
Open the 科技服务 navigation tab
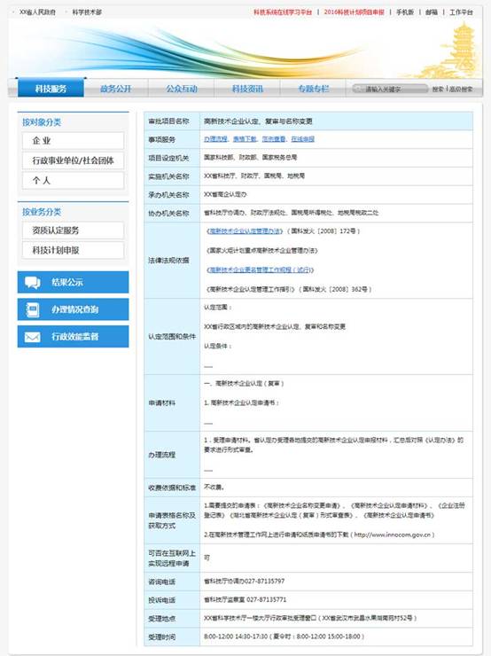tap(51, 89)
